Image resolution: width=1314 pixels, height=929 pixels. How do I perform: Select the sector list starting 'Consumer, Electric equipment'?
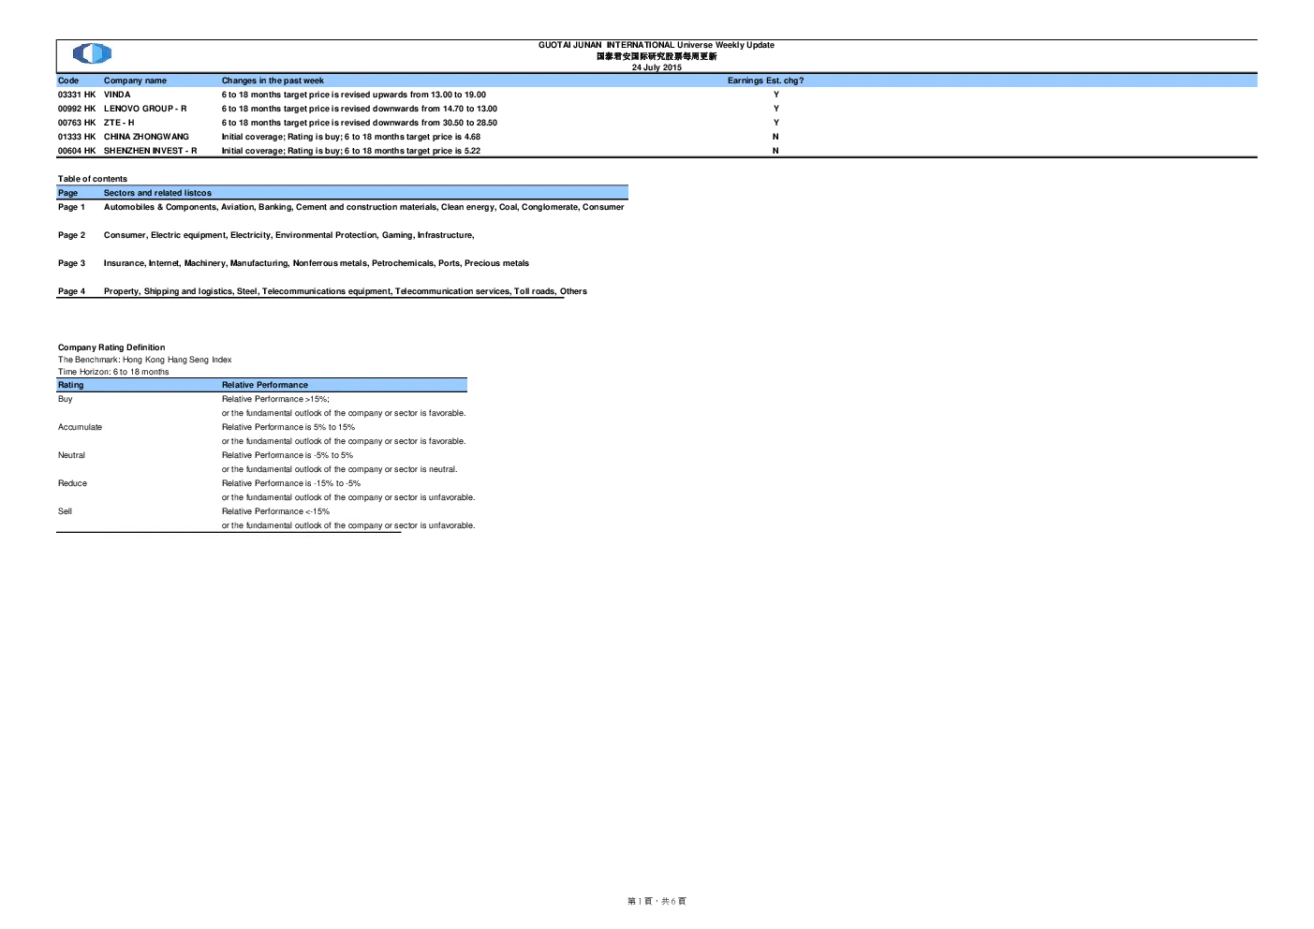point(289,235)
